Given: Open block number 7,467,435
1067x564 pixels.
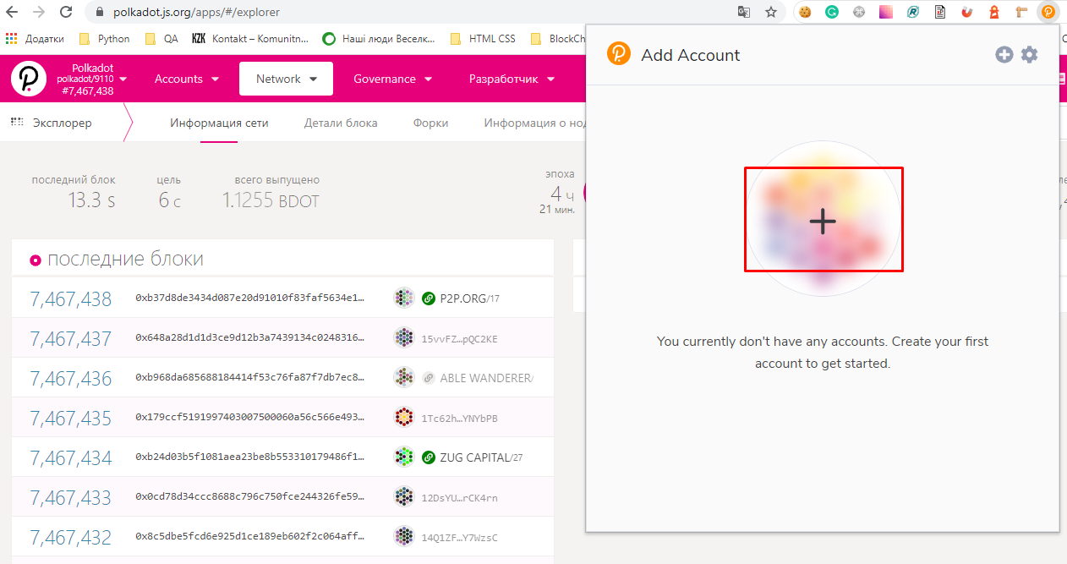Looking at the screenshot, I should tap(70, 418).
